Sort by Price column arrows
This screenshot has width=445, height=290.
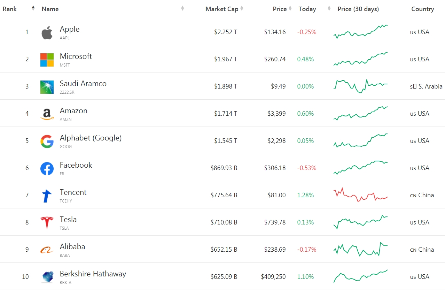290,8
